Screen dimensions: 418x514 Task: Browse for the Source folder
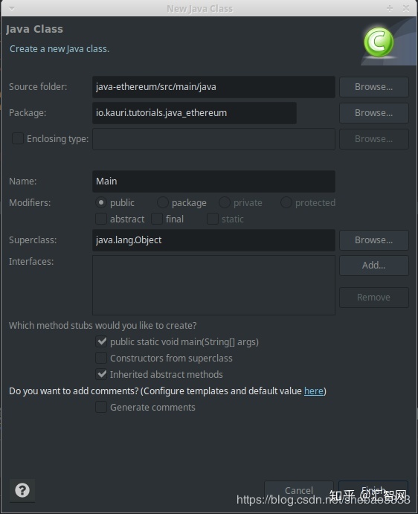click(x=373, y=87)
